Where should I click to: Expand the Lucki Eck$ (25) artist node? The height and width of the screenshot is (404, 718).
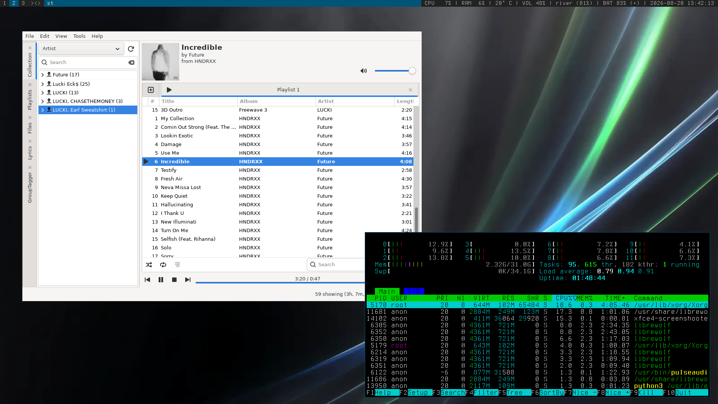(x=43, y=84)
